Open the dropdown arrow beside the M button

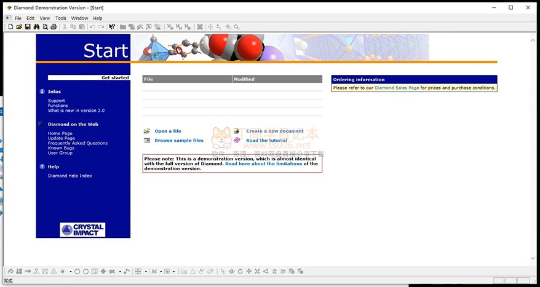coord(160,271)
